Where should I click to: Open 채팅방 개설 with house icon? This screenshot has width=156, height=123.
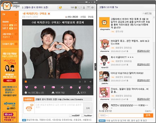(58, 93)
